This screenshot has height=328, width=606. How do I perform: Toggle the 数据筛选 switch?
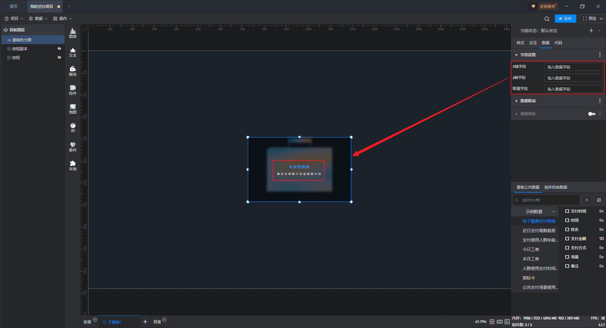tap(592, 114)
